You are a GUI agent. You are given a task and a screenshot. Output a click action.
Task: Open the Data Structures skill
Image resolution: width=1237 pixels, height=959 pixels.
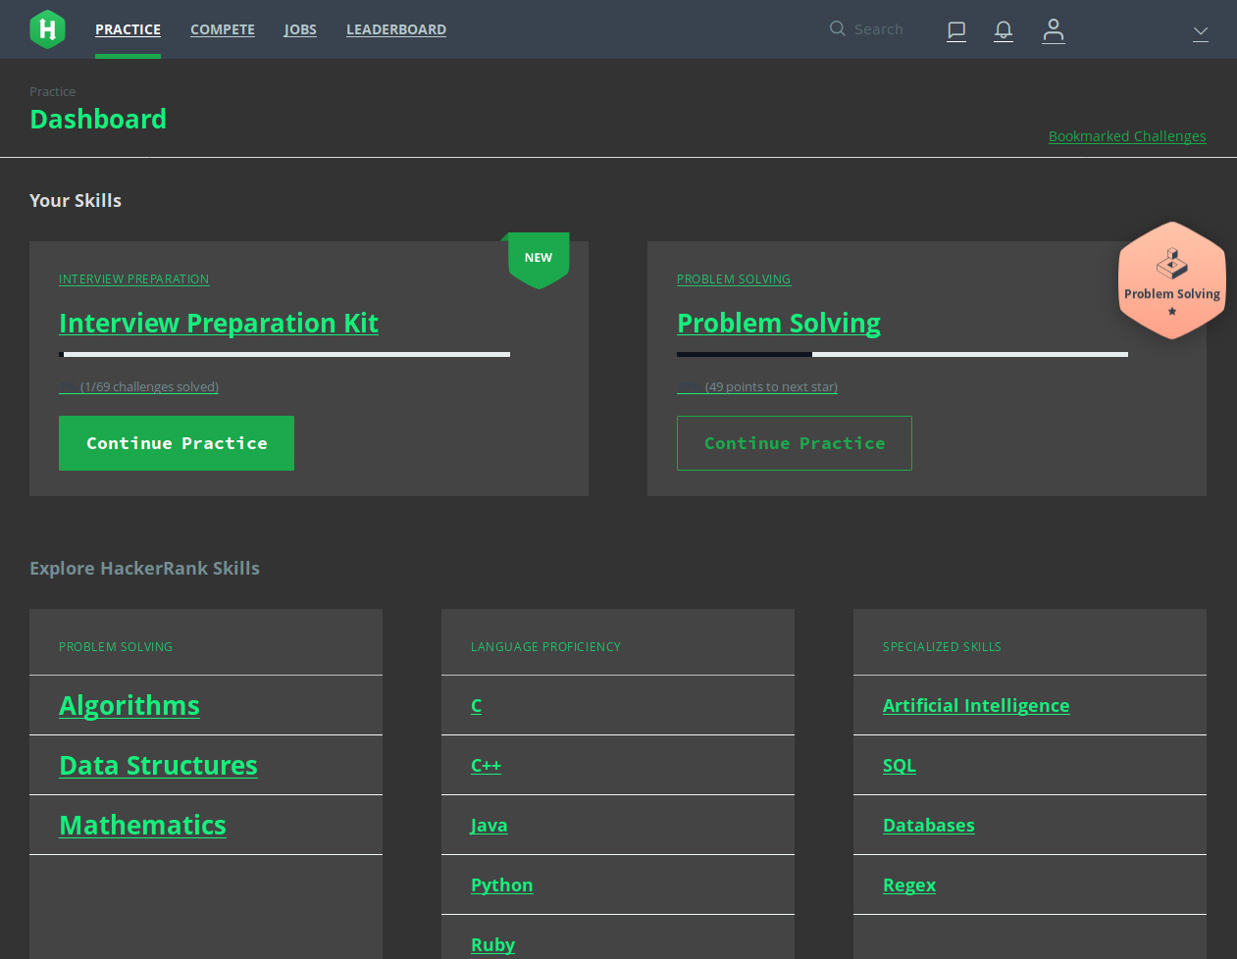coord(158,765)
